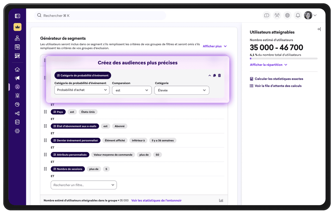
Task: Open the Comparaison 'est' dropdown
Action: pyautogui.click(x=132, y=90)
